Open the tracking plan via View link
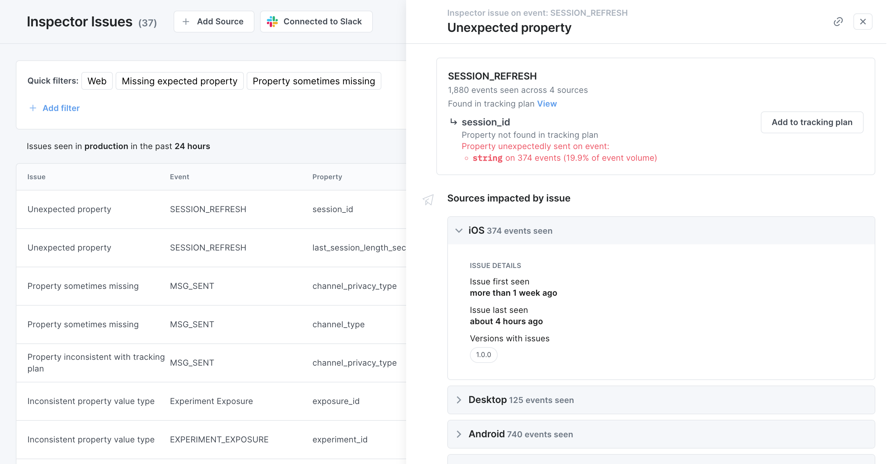Image resolution: width=887 pixels, height=464 pixels. [547, 103]
